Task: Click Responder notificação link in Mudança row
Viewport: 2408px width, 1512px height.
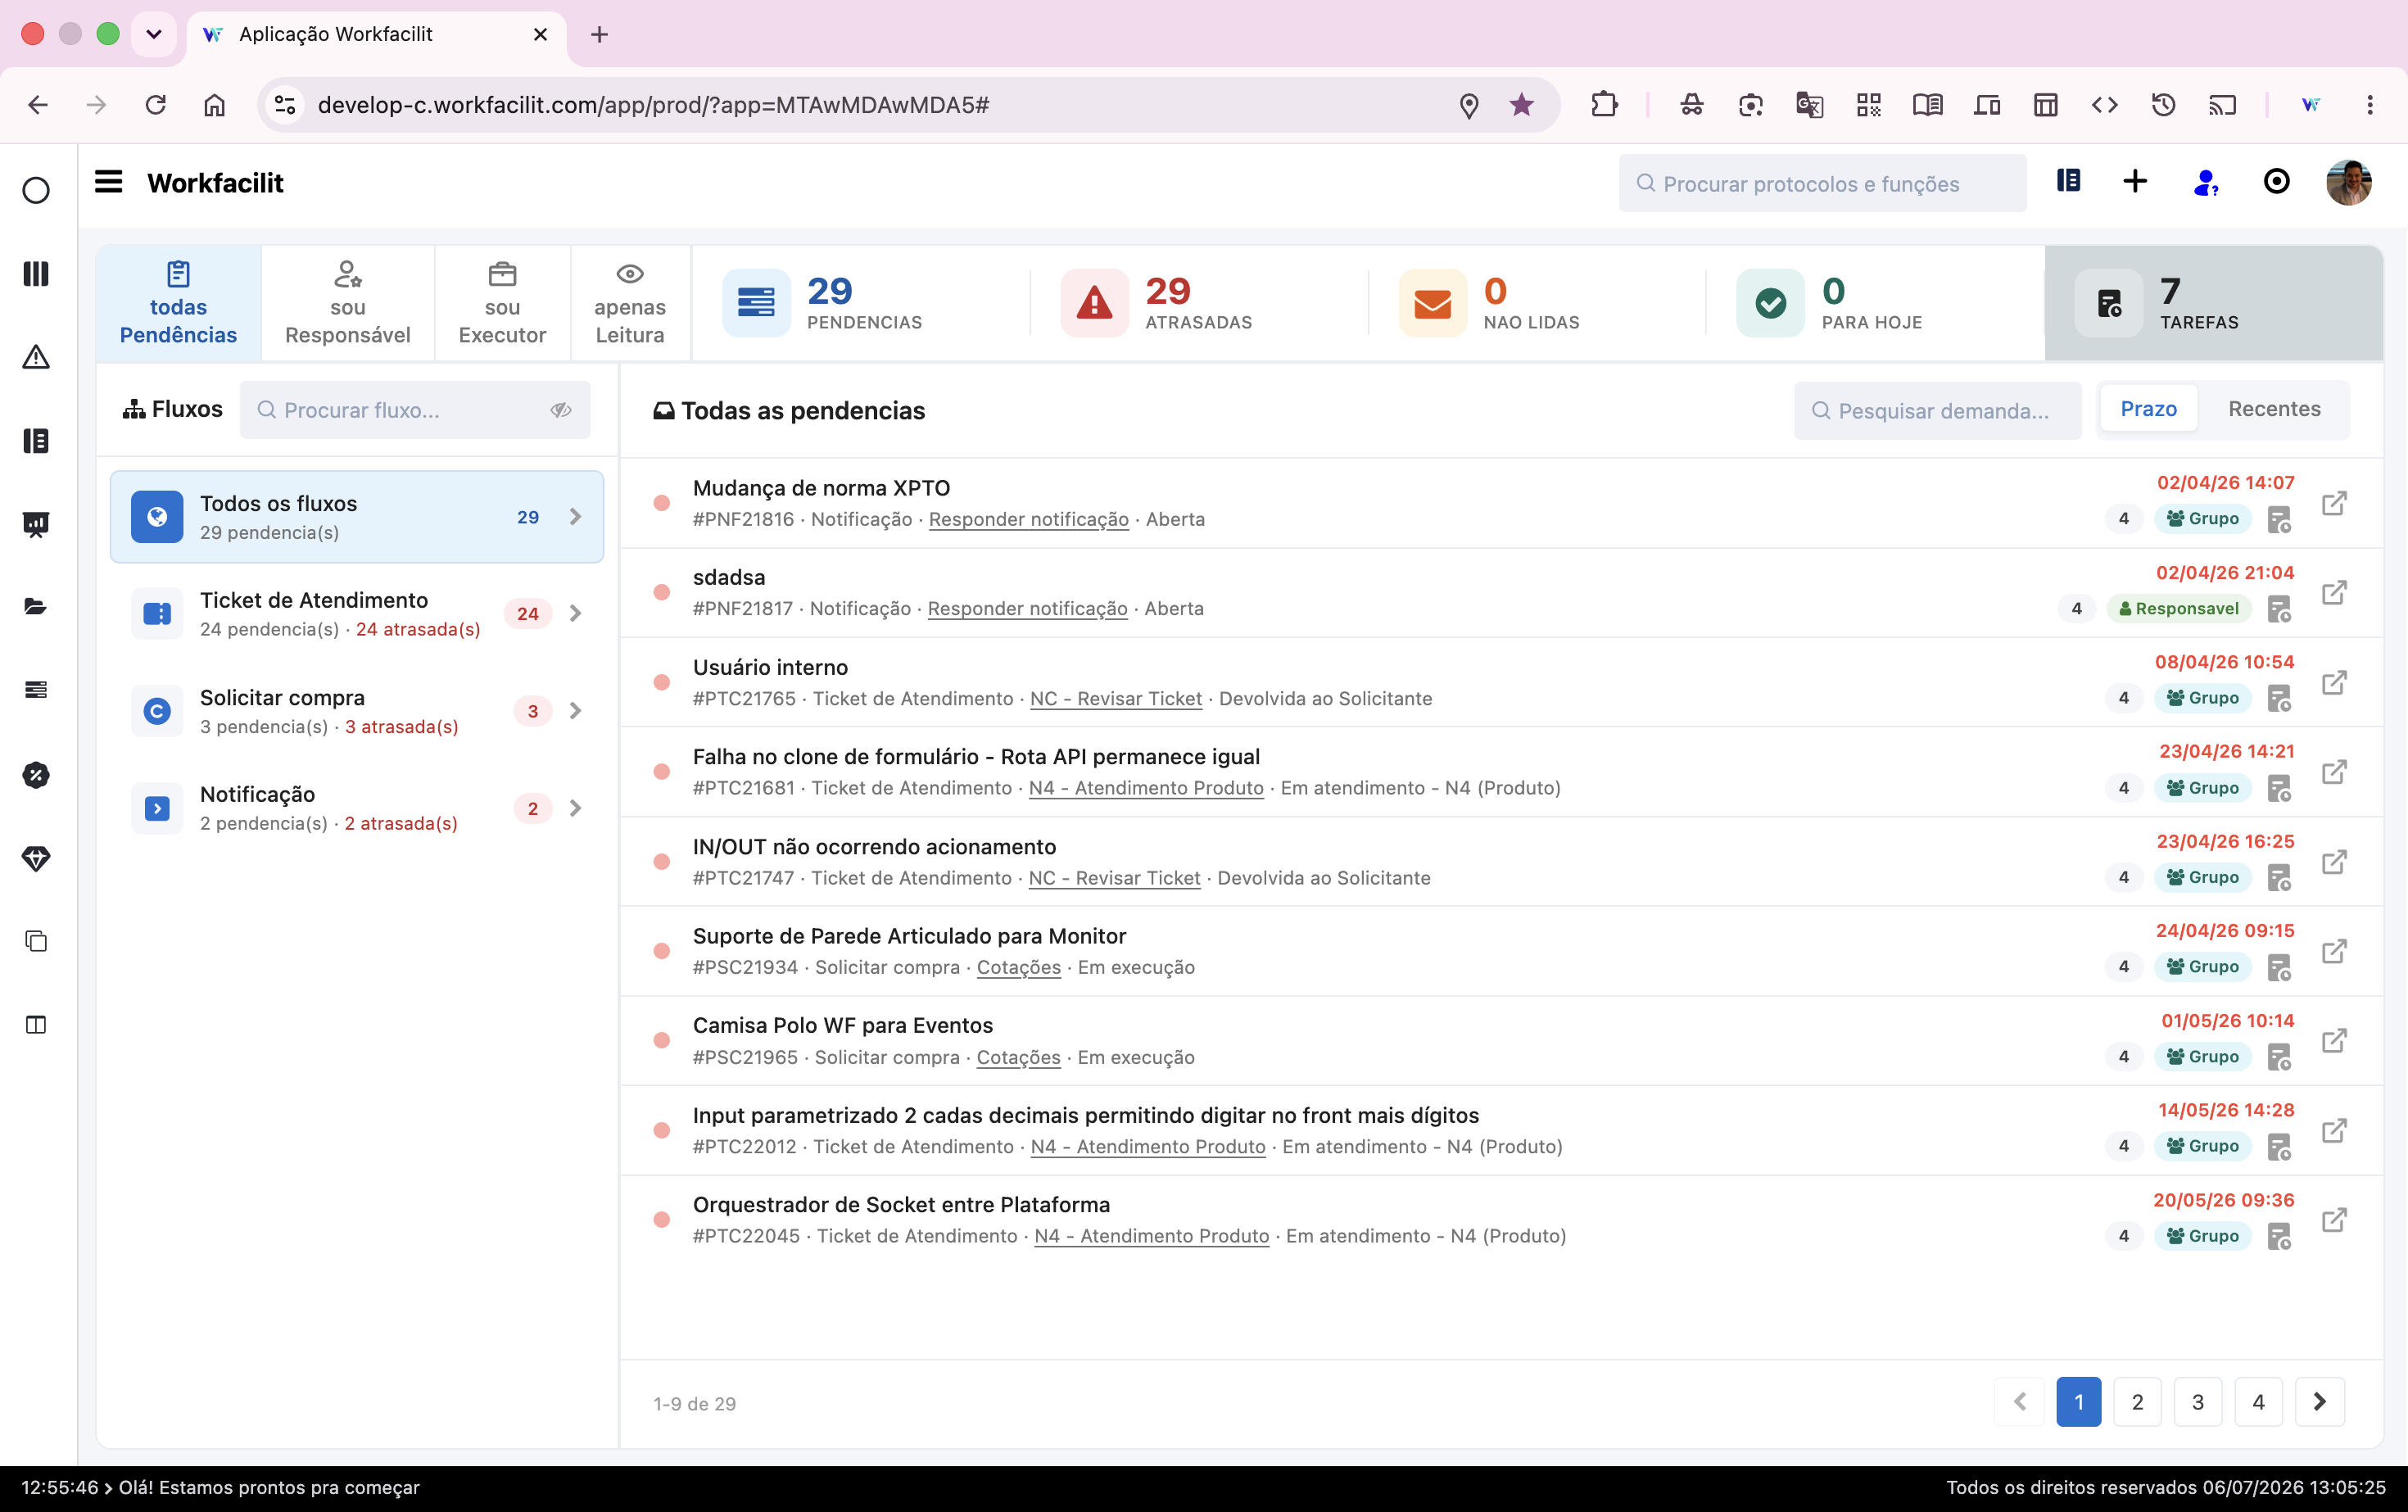Action: point(1028,519)
